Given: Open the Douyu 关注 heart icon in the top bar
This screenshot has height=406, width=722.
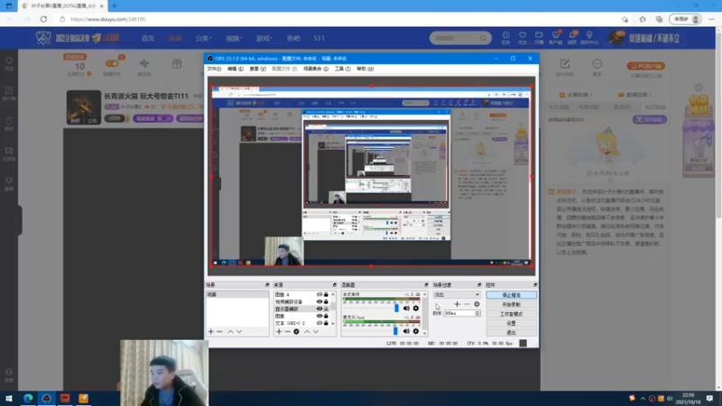Looking at the screenshot, I should click(523, 38).
